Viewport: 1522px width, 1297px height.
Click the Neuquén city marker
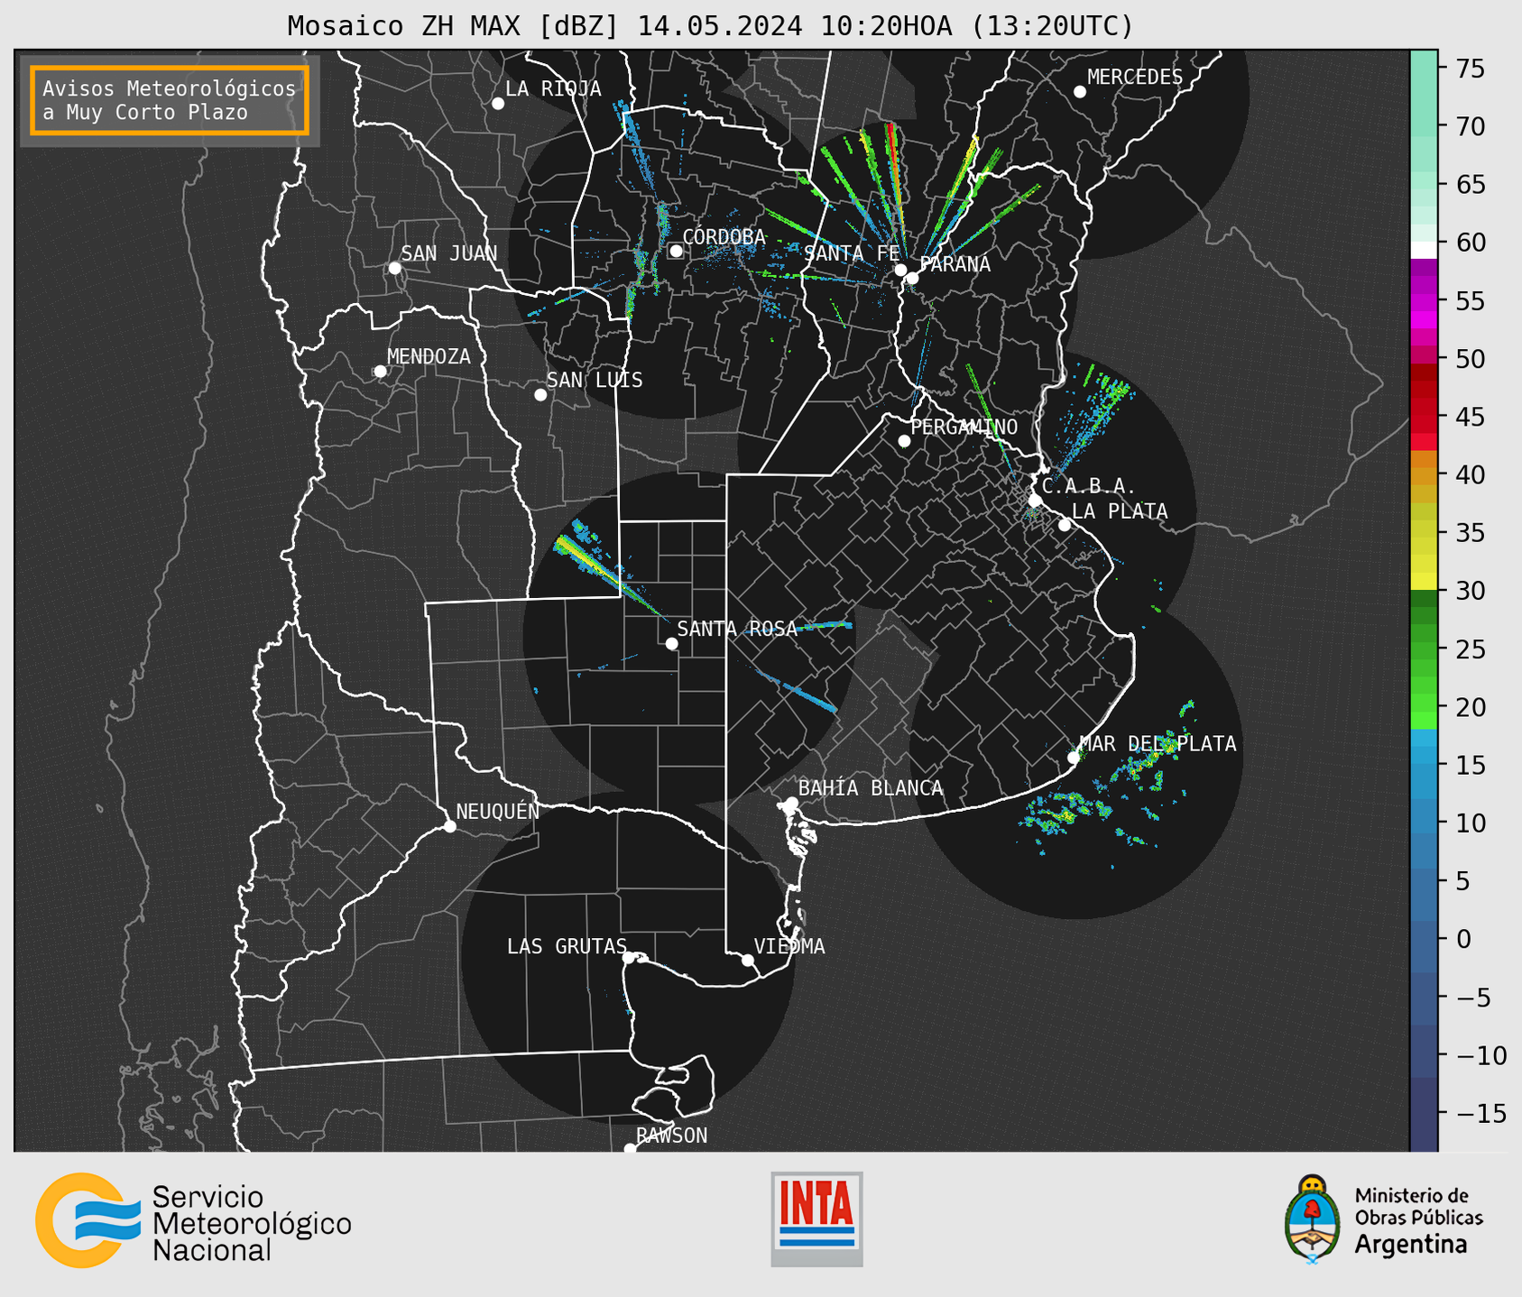pyautogui.click(x=449, y=826)
